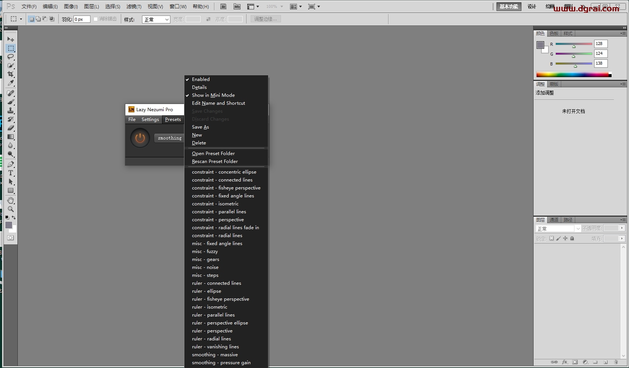Swap foreground and background colors
The width and height of the screenshot is (629, 368).
pos(14,217)
